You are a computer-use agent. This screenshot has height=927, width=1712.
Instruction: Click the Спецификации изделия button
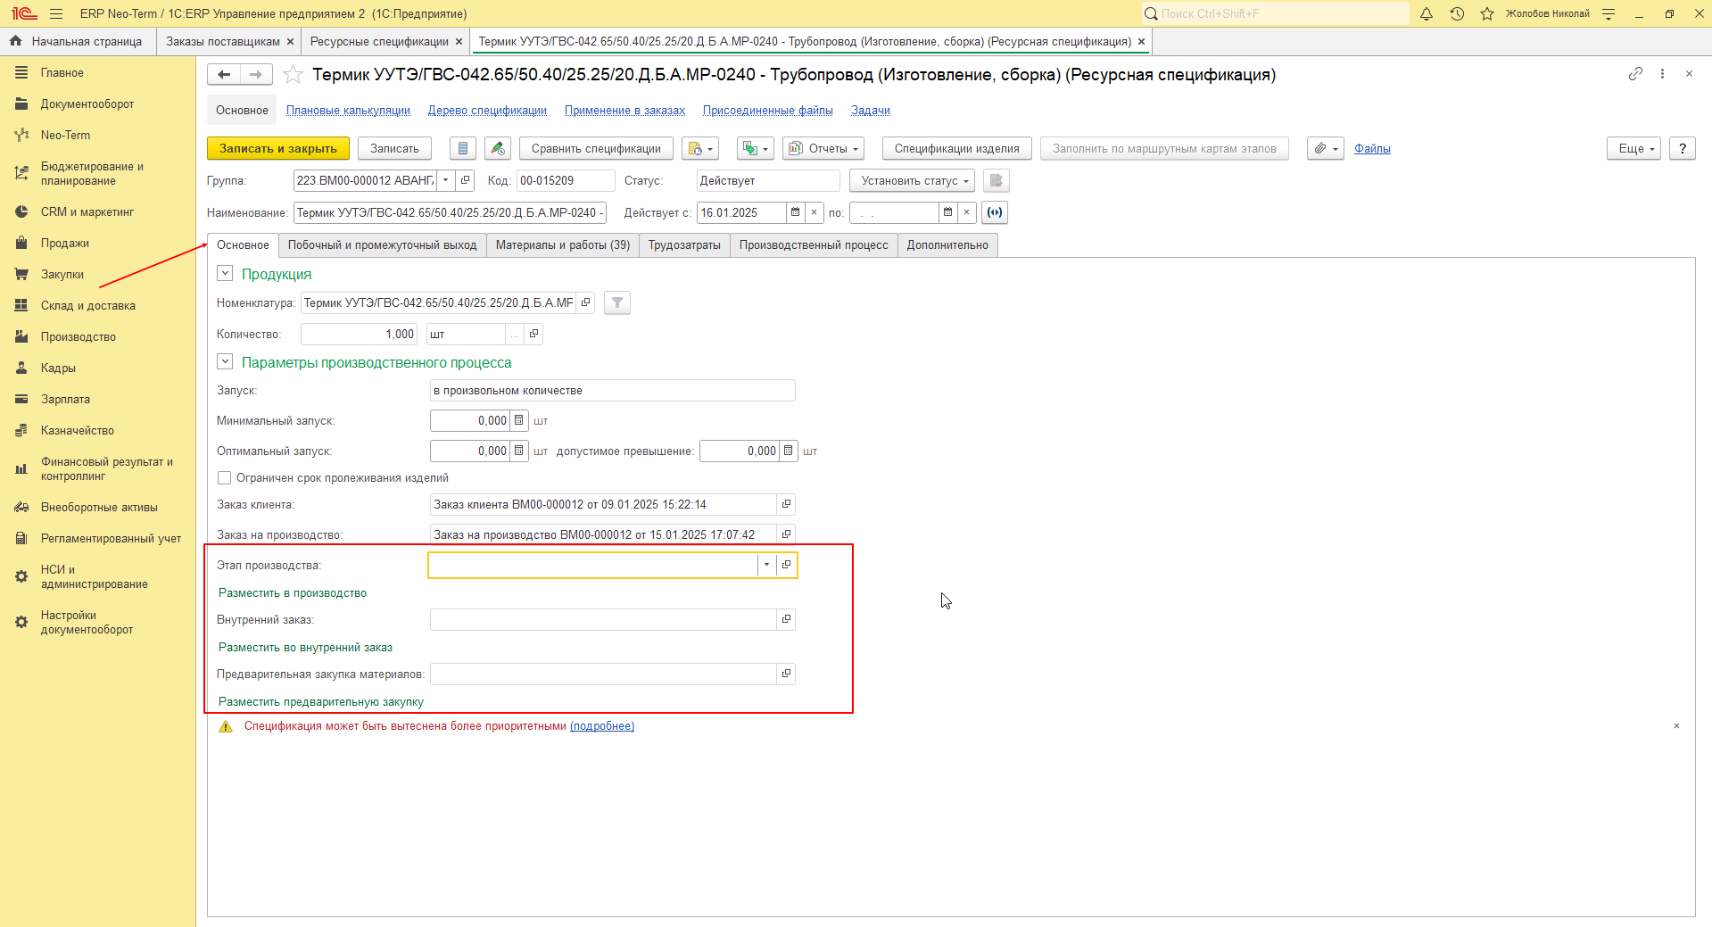pyautogui.click(x=957, y=149)
